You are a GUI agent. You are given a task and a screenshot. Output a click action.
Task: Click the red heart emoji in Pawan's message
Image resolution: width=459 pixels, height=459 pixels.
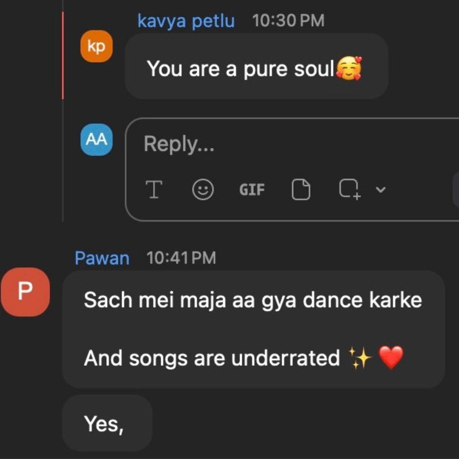pyautogui.click(x=391, y=358)
